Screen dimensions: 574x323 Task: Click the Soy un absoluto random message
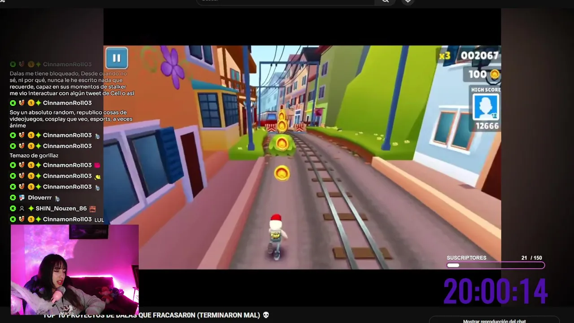pyautogui.click(x=71, y=119)
